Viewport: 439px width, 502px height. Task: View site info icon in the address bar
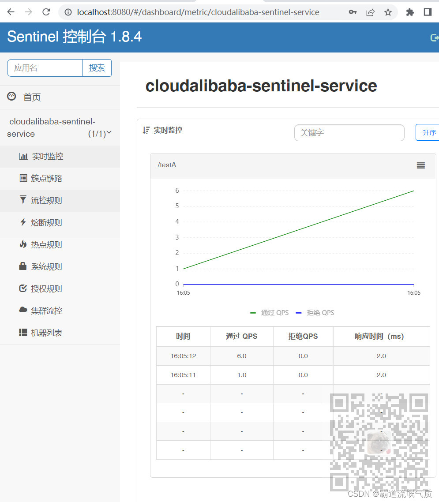[x=68, y=12]
